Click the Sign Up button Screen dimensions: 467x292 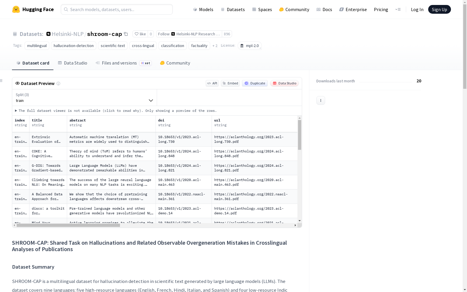pos(439,9)
